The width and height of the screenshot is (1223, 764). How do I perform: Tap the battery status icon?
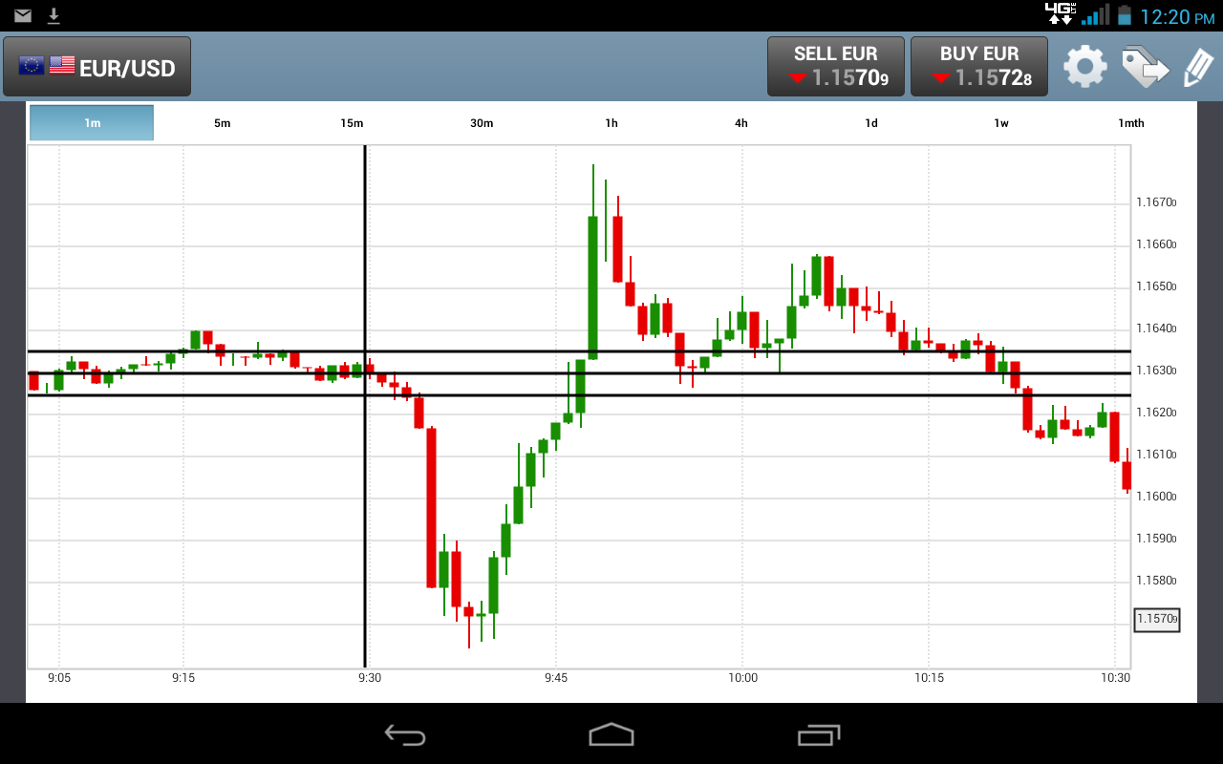(x=1125, y=14)
